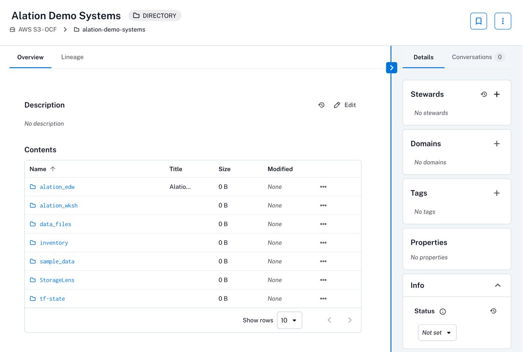The width and height of the screenshot is (531, 352).
Task: Go to previous page of contents
Action: 329,320
